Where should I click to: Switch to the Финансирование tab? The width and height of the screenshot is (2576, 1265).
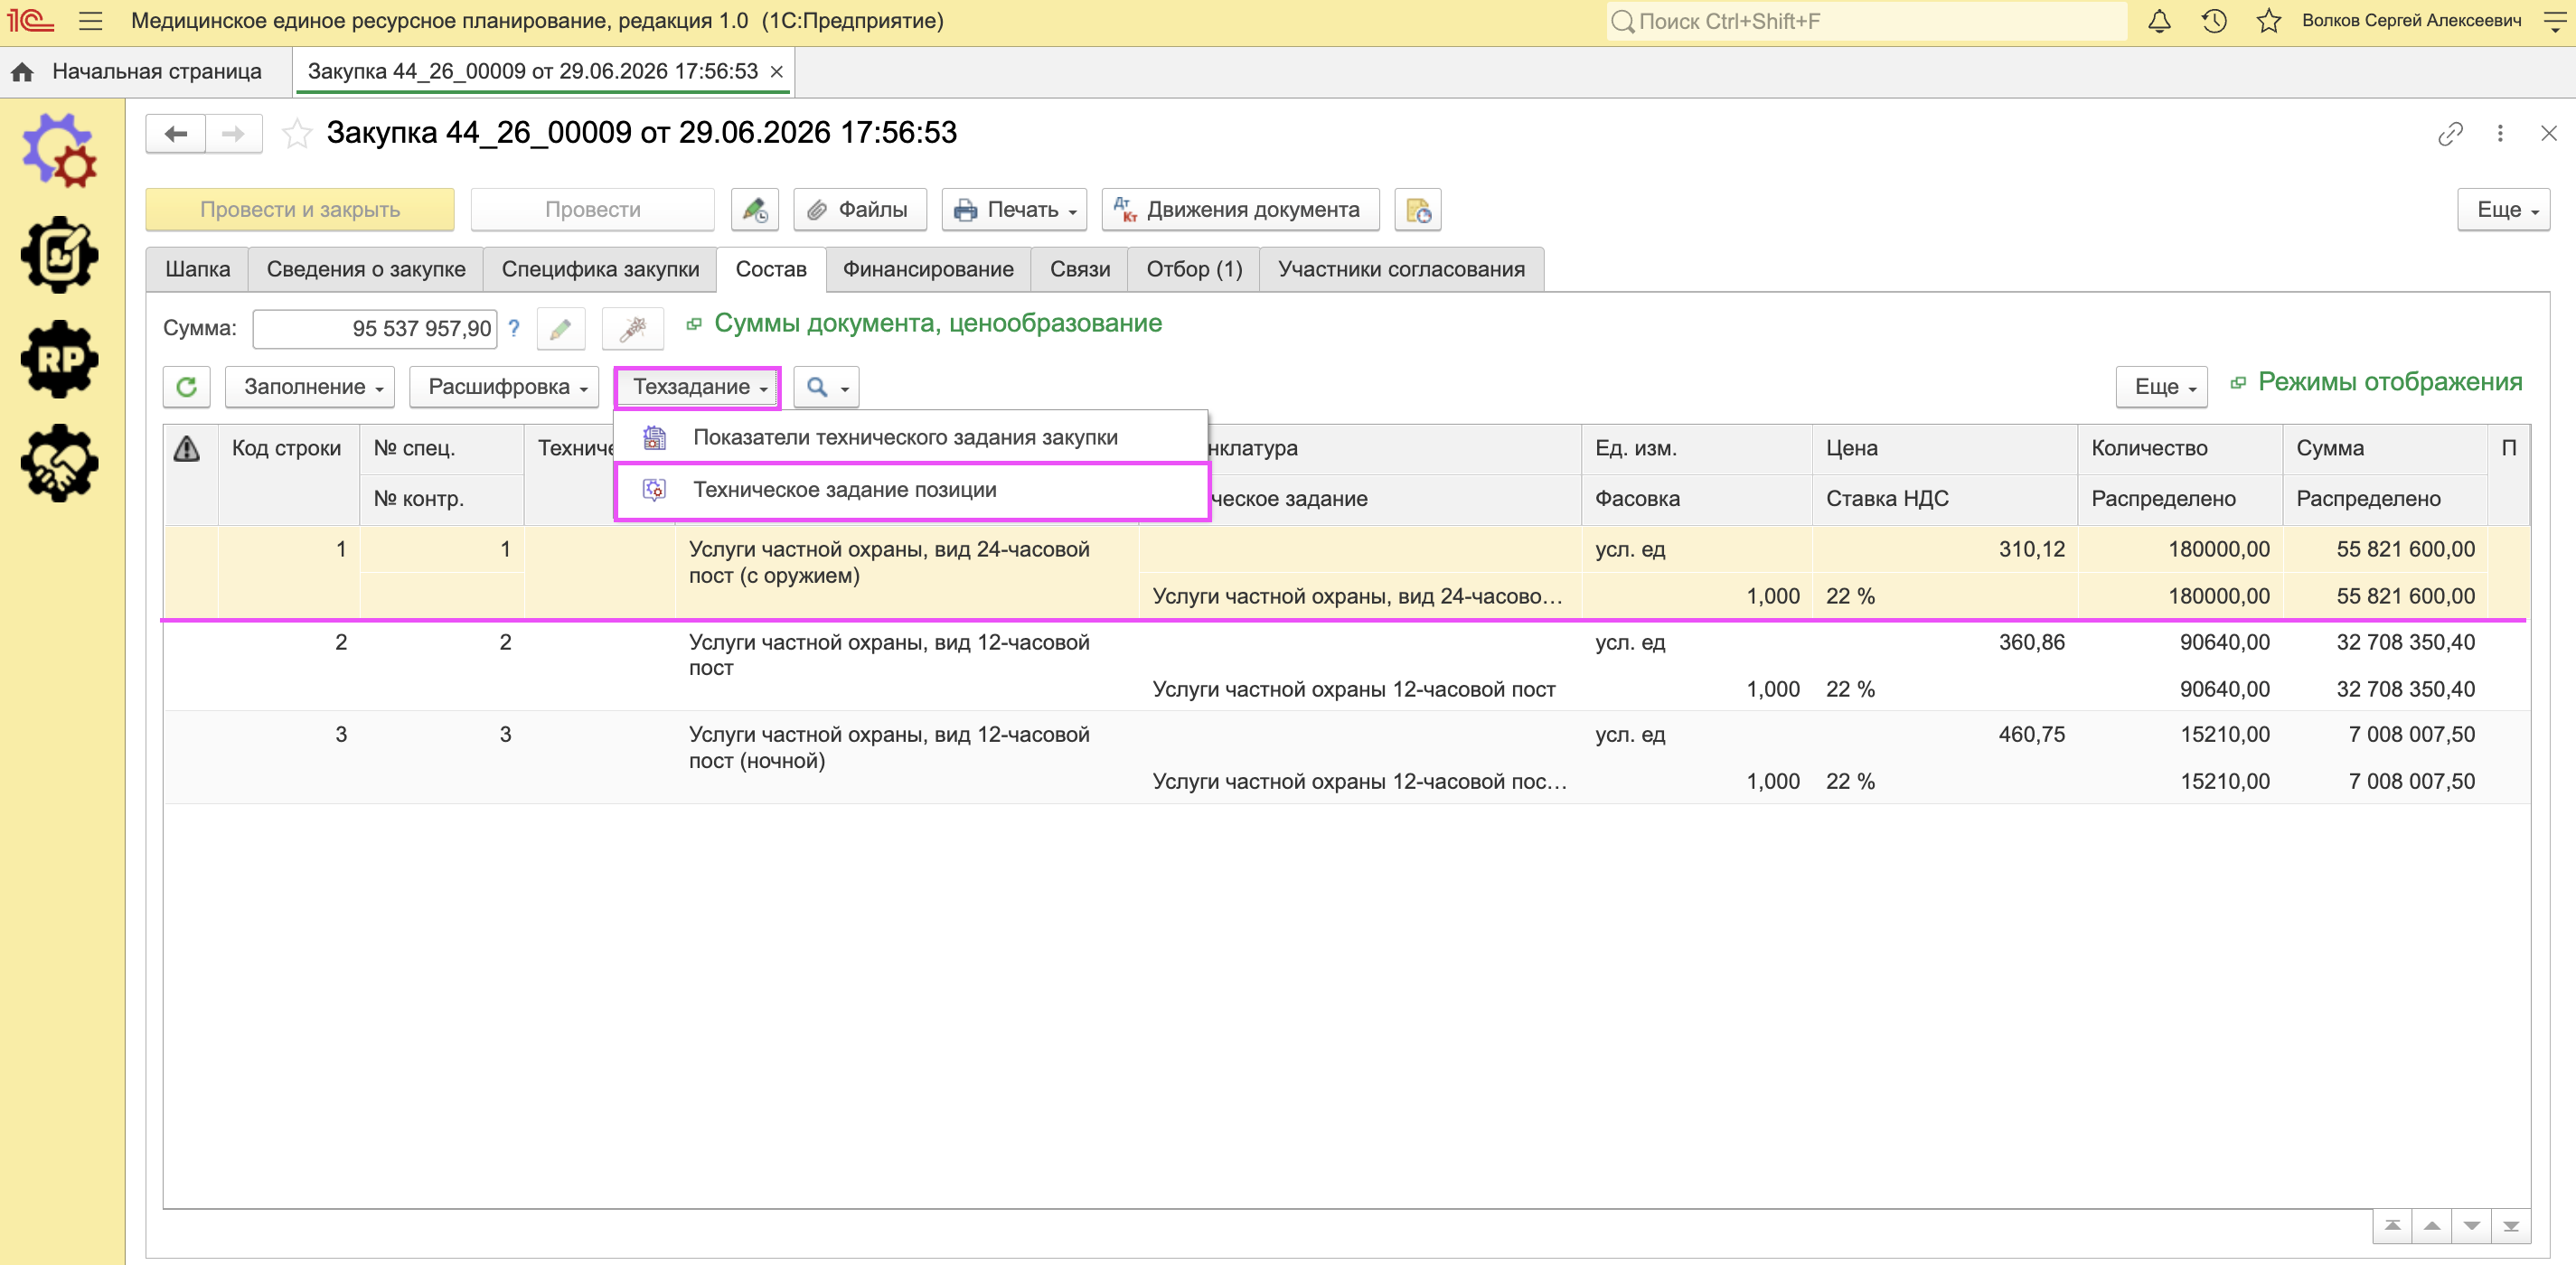click(927, 270)
